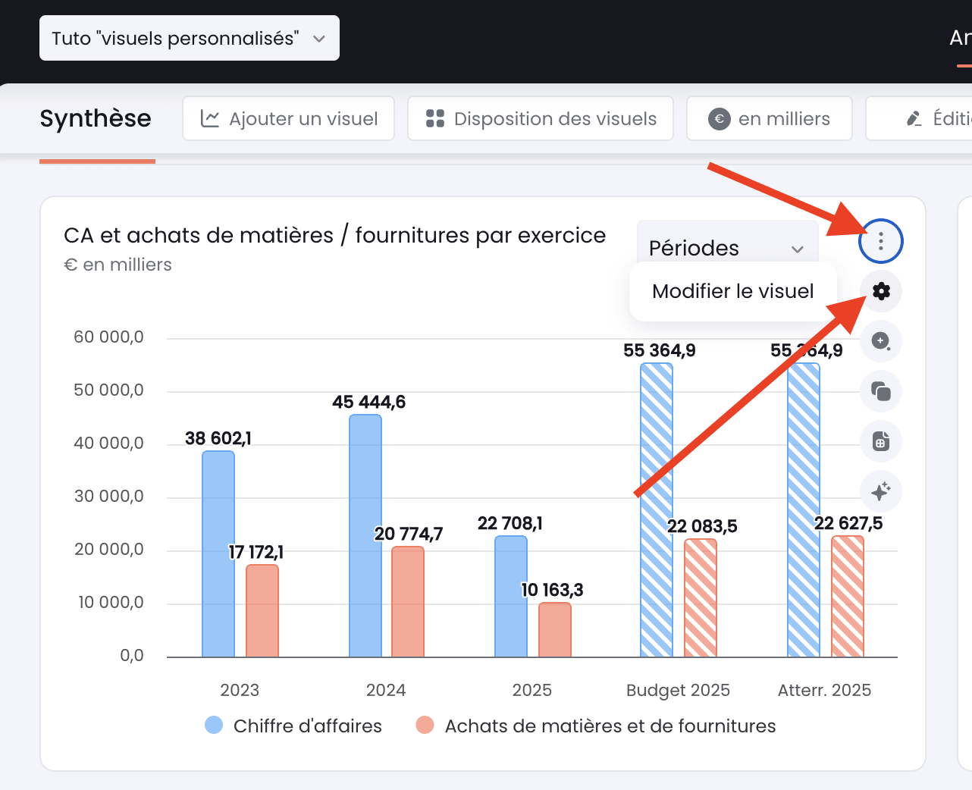The image size is (972, 790).
Task: Choose Modifier le visuel from the popup
Action: pos(733,291)
